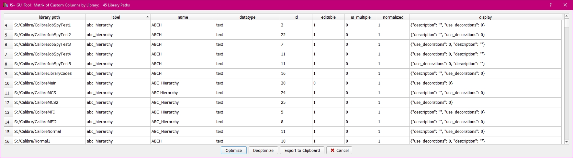Click the name cell 'ABC Hierarchy' for CalibreMCS

(x=183, y=93)
